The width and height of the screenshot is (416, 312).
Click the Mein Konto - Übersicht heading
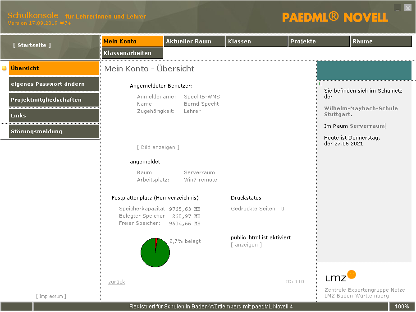(149, 69)
